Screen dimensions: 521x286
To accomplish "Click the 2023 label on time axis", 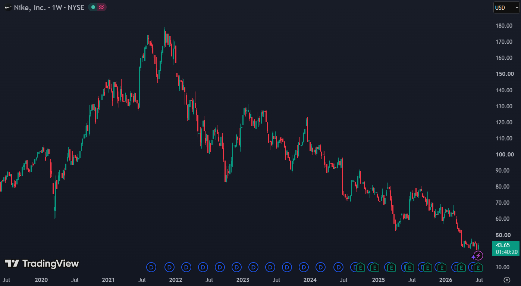I will (243, 280).
